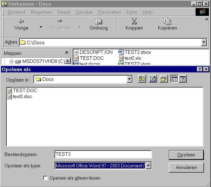Image resolution: width=211 pixels, height=187 pixels.
Task: Open the Bewerken menu in Explorer
Action: [x=41, y=12]
